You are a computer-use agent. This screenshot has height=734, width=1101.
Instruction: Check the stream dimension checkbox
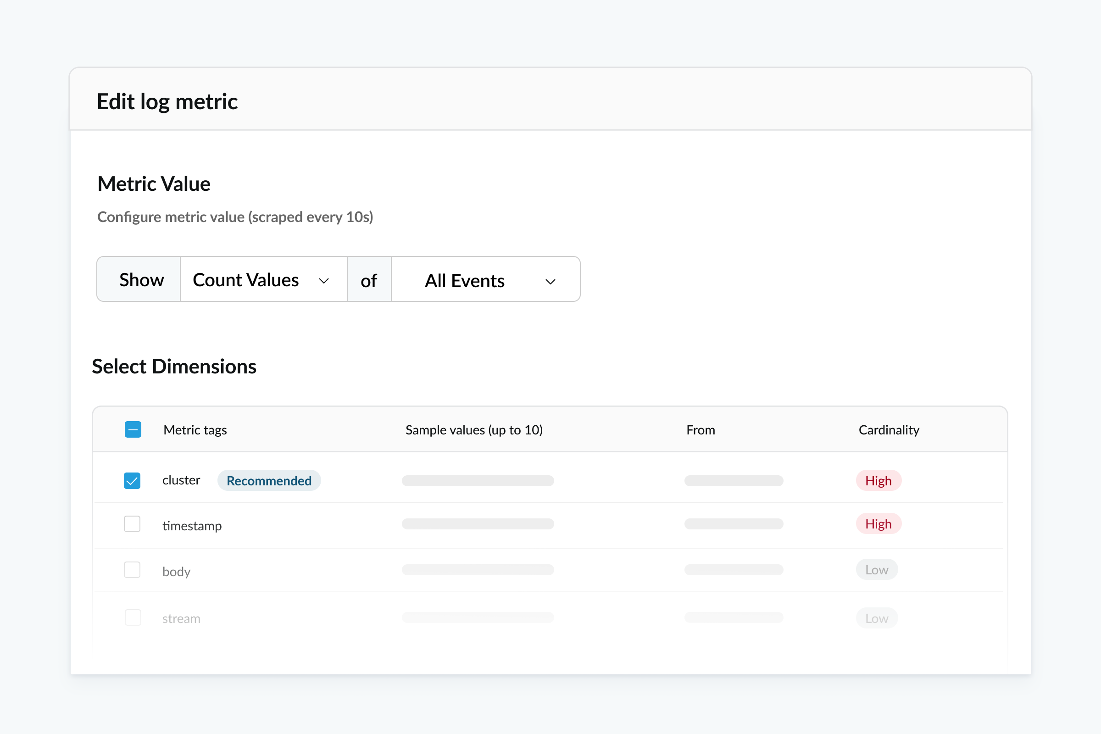[133, 617]
